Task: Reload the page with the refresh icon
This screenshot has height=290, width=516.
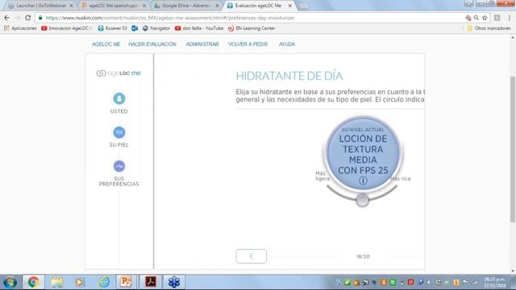Action: (28, 18)
